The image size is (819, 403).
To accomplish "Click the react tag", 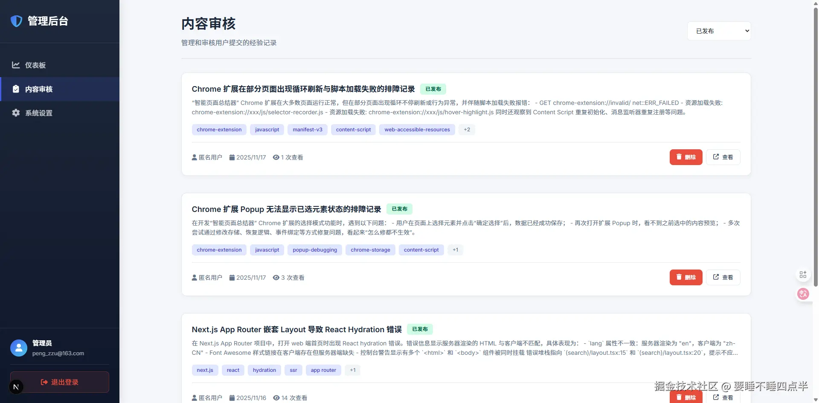I will 233,370.
